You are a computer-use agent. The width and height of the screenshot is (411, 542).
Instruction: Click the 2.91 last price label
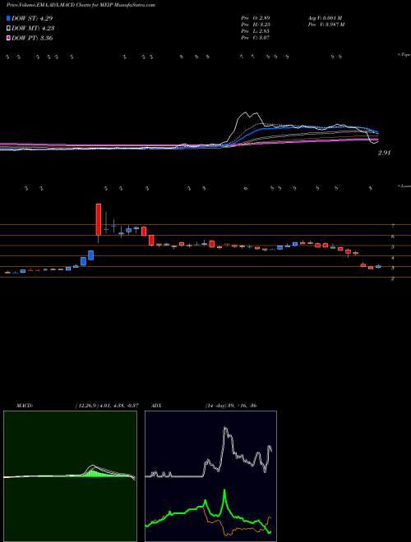(x=384, y=153)
